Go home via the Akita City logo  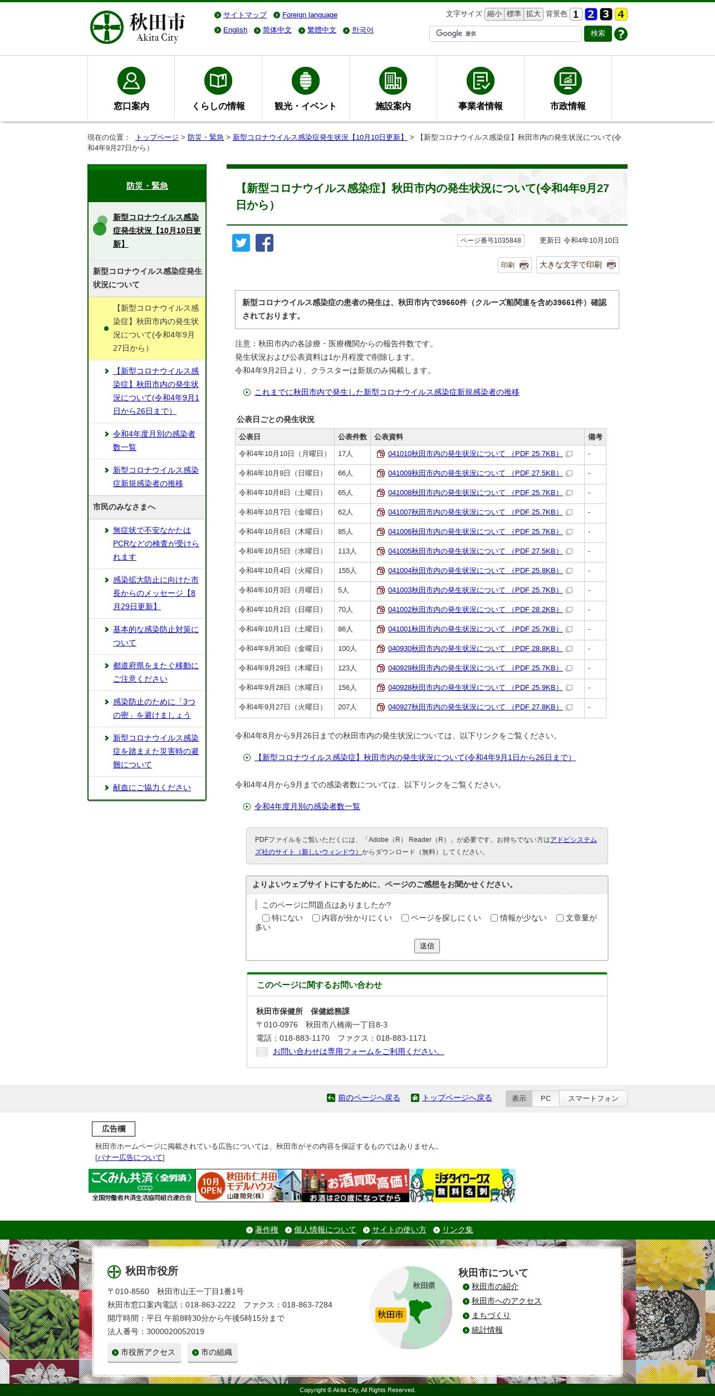[138, 27]
